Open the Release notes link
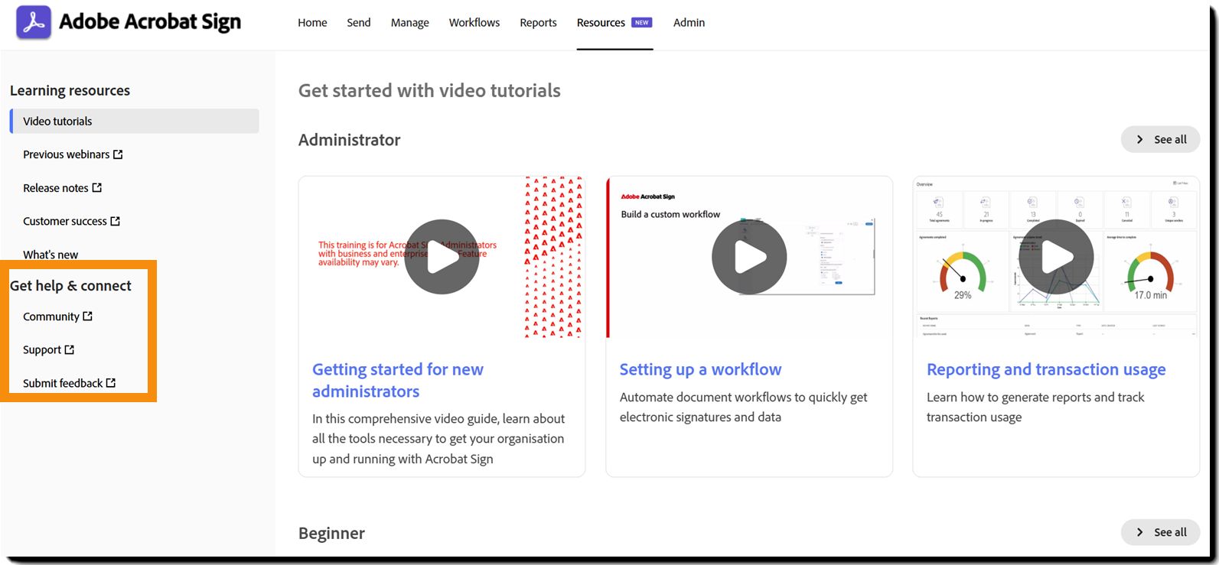This screenshot has height=565, width=1219. click(56, 188)
